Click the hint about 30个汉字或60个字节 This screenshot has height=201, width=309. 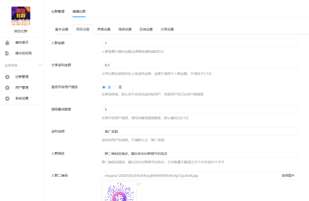coord(163,162)
